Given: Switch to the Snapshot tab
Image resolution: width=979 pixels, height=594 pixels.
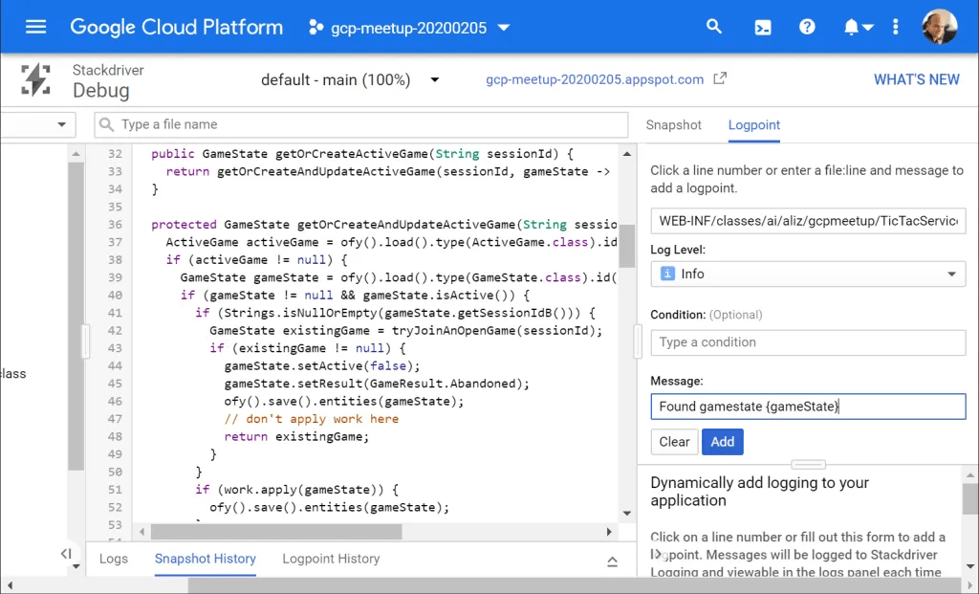Looking at the screenshot, I should (x=673, y=125).
